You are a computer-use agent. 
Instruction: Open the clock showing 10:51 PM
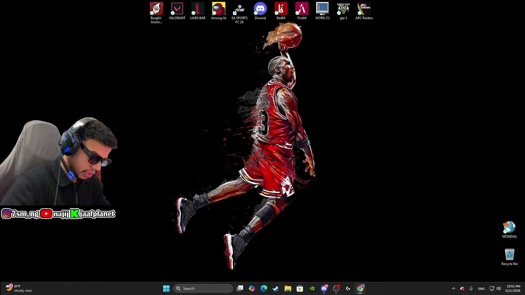513,288
